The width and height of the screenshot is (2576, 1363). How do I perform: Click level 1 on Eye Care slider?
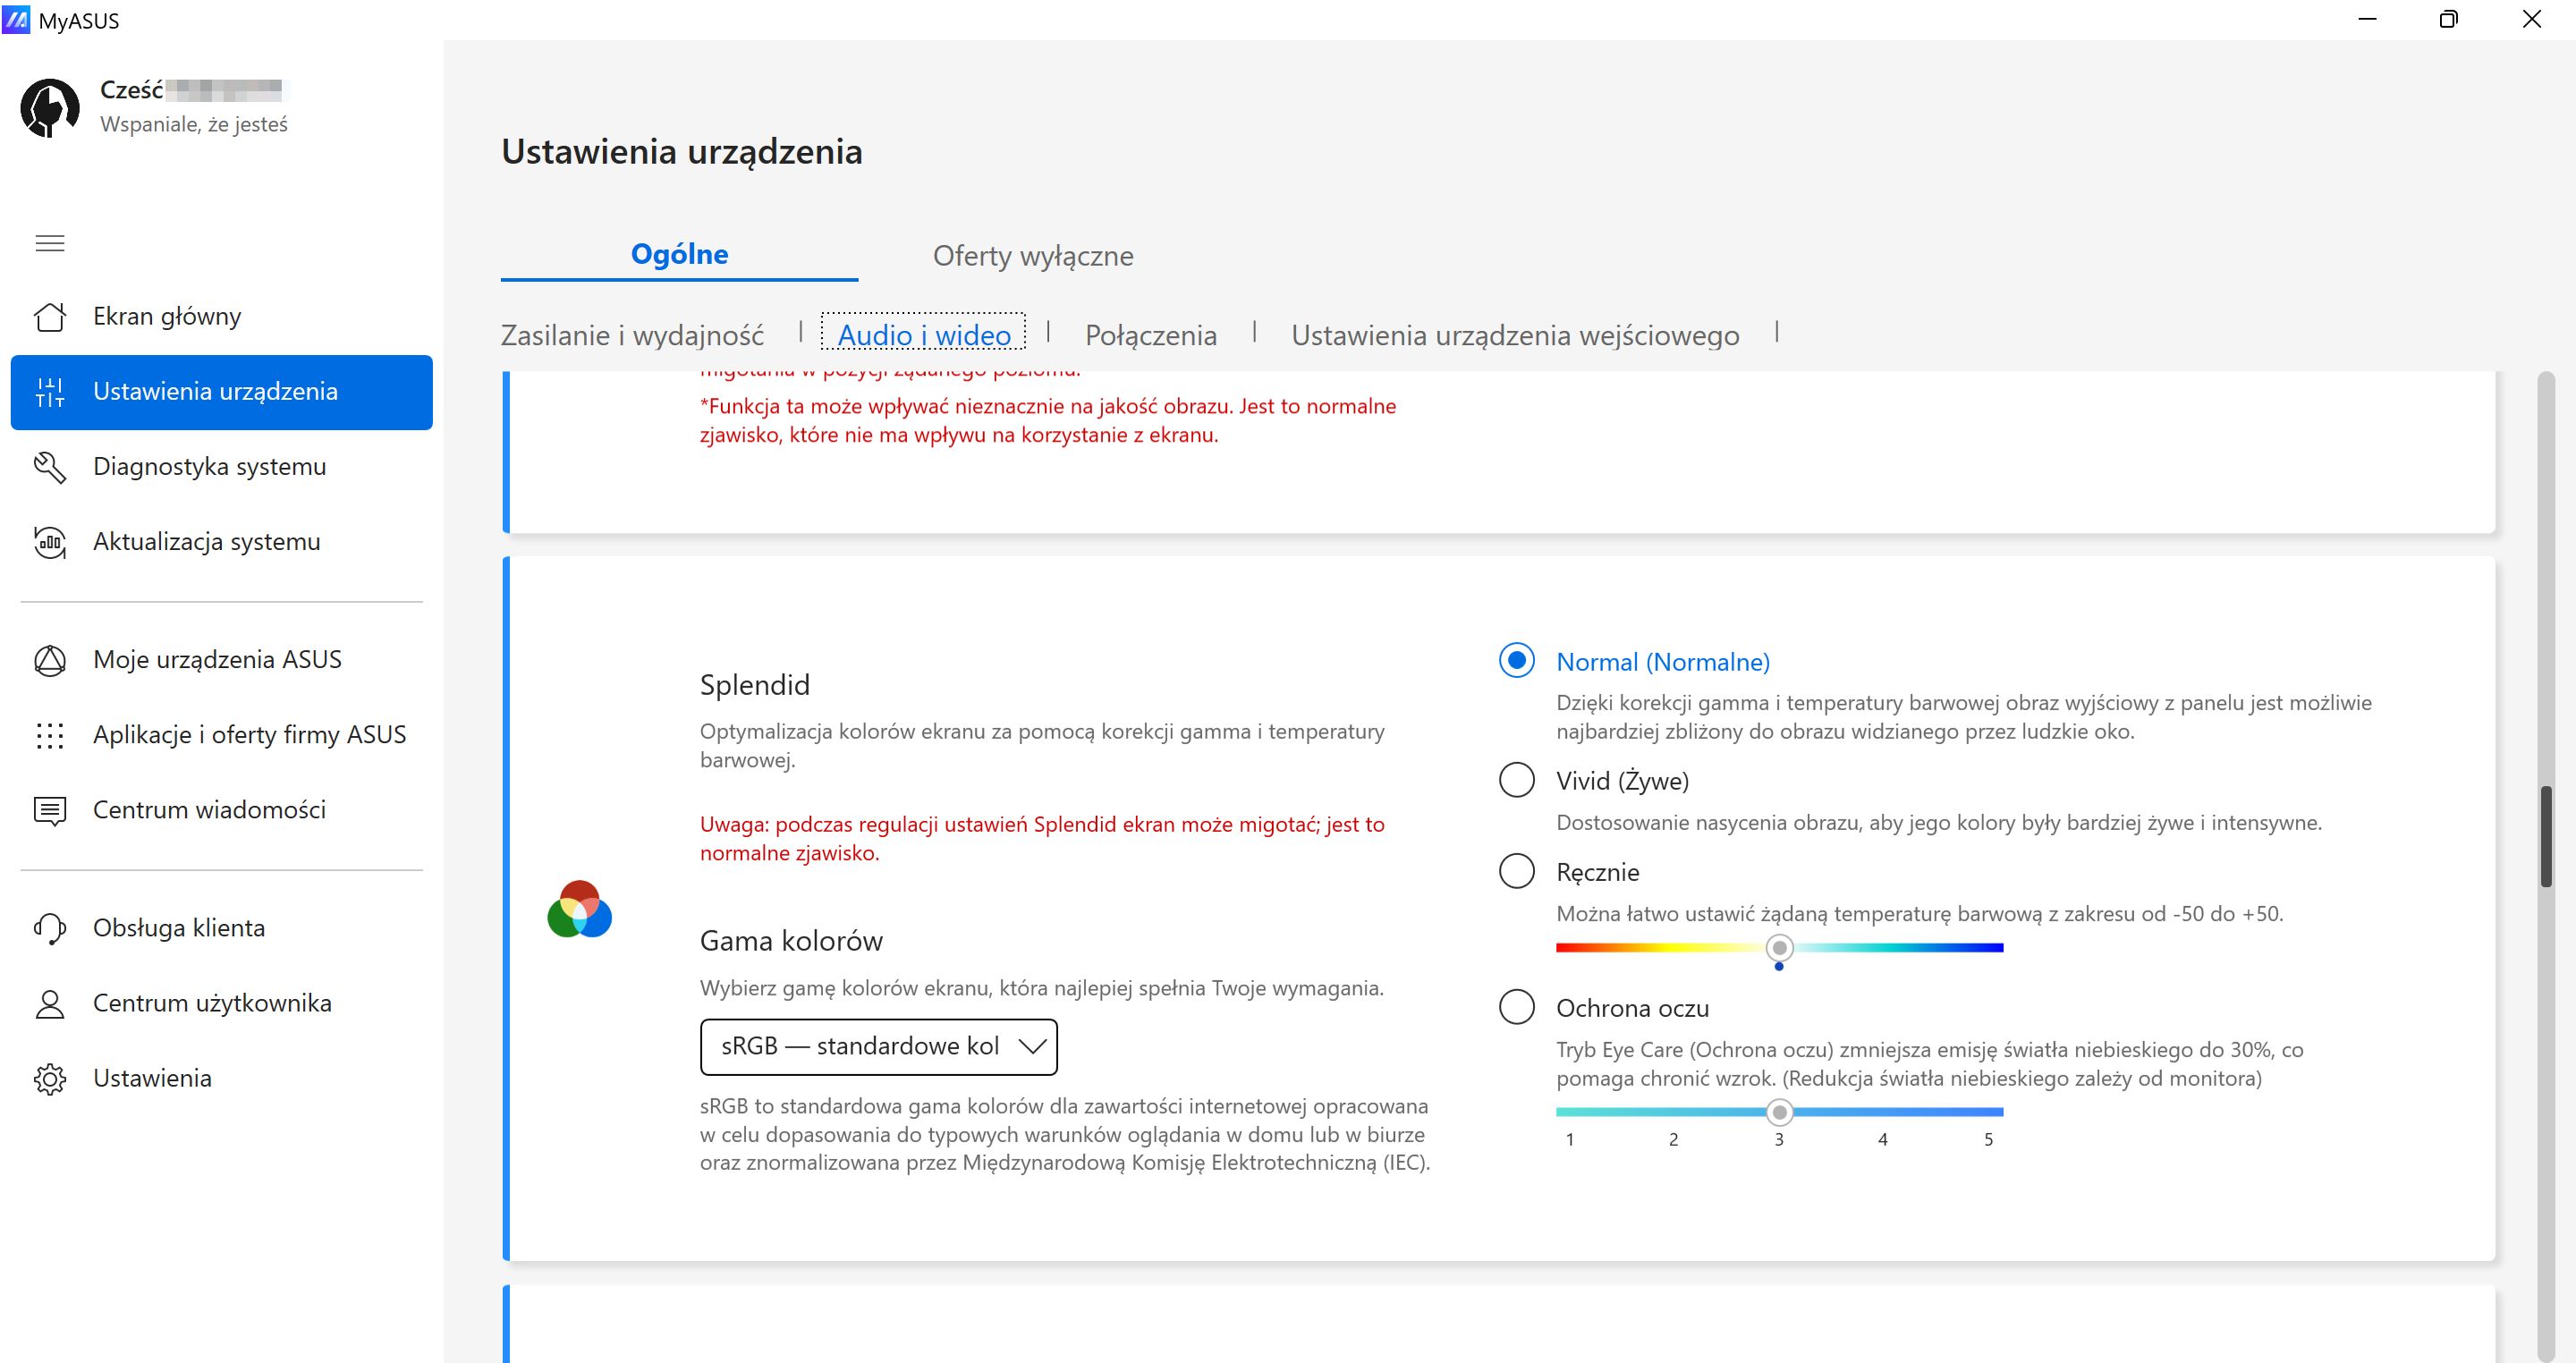tap(1570, 1139)
